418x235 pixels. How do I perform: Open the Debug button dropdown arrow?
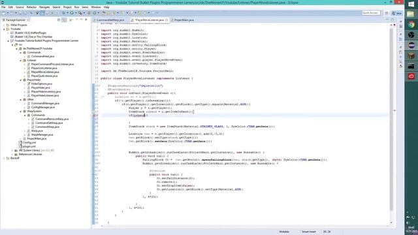tap(67, 13)
